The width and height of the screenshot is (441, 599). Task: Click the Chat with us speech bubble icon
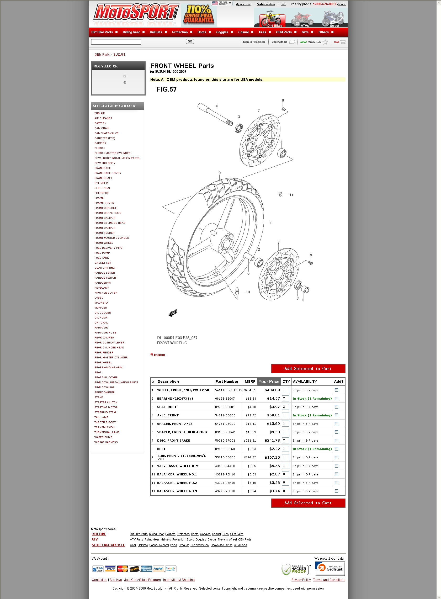[292, 42]
